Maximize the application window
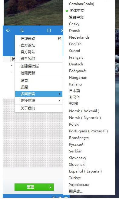The image size is (119, 199). (49, 30)
